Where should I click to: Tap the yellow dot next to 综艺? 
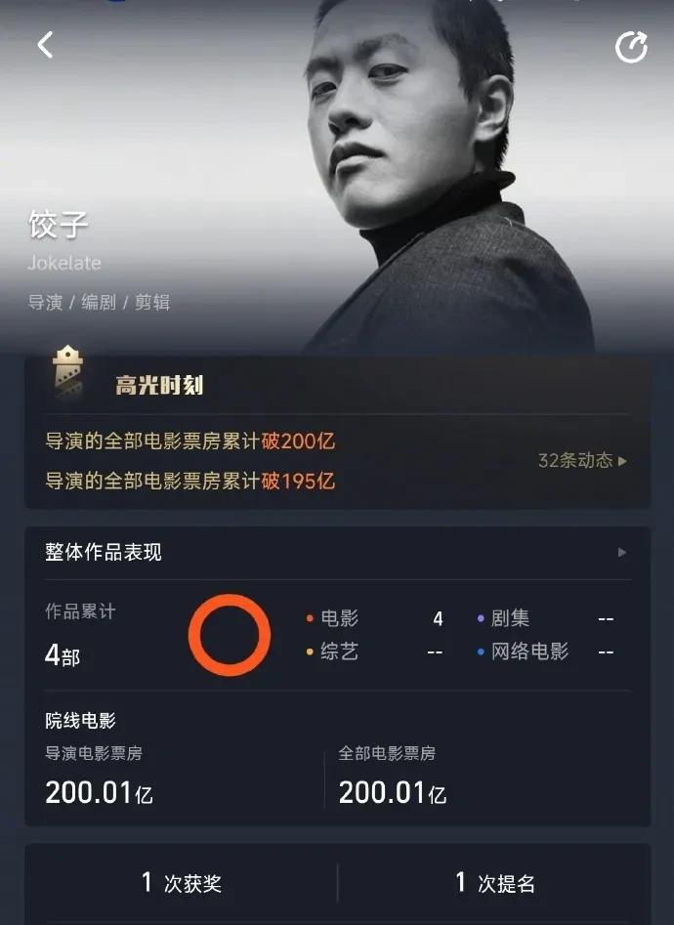point(310,652)
